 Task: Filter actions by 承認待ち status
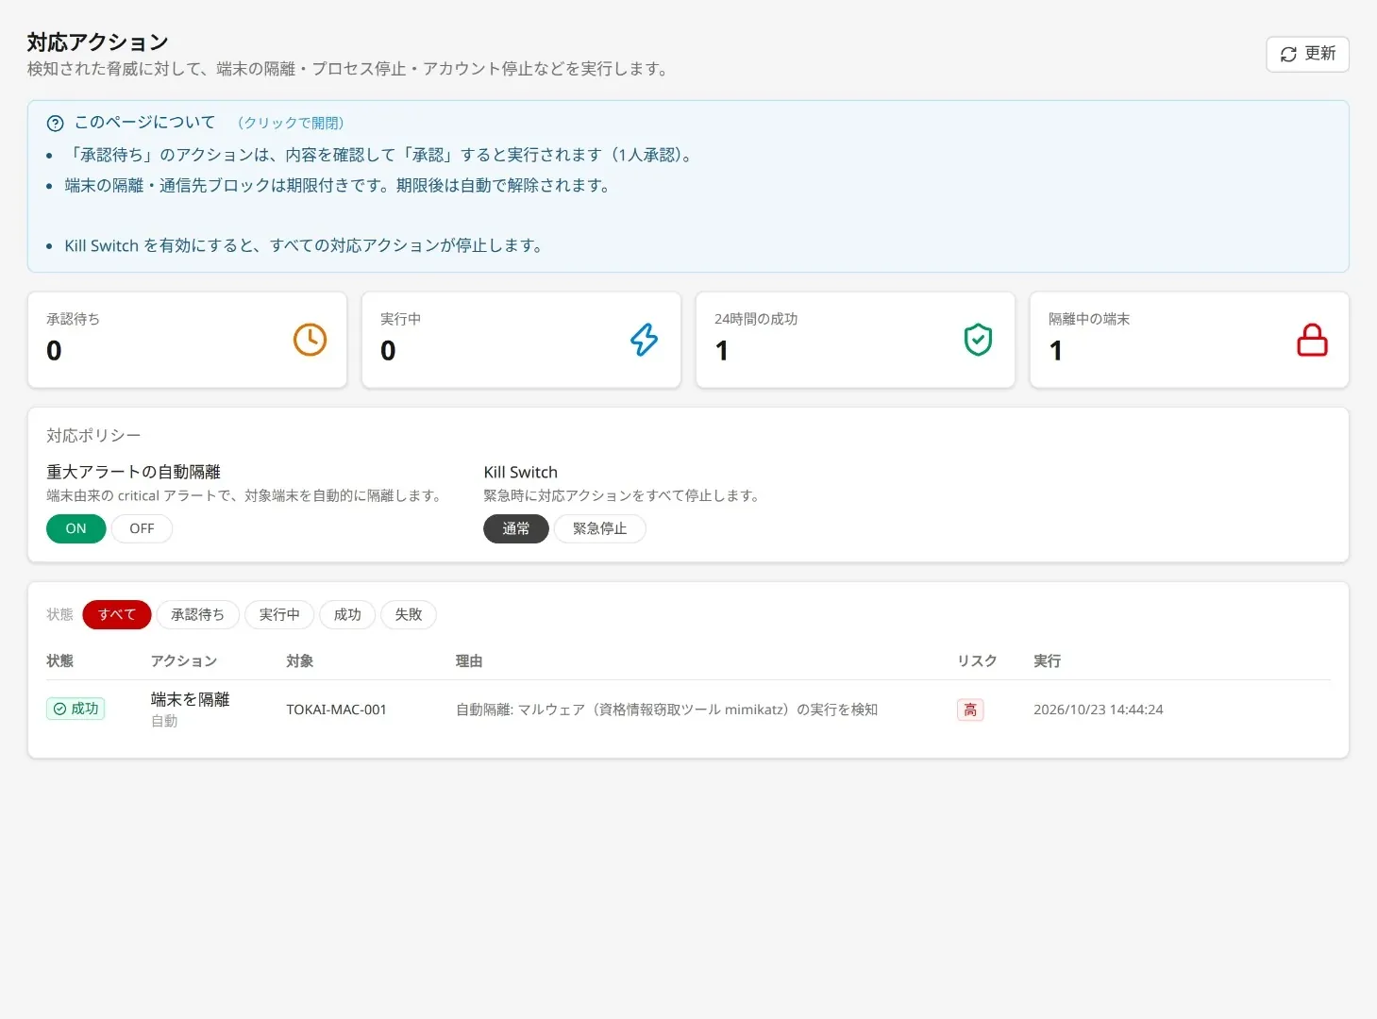click(197, 614)
